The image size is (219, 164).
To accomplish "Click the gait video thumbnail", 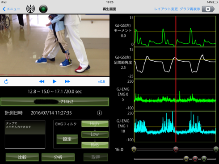I will coord(55,45).
